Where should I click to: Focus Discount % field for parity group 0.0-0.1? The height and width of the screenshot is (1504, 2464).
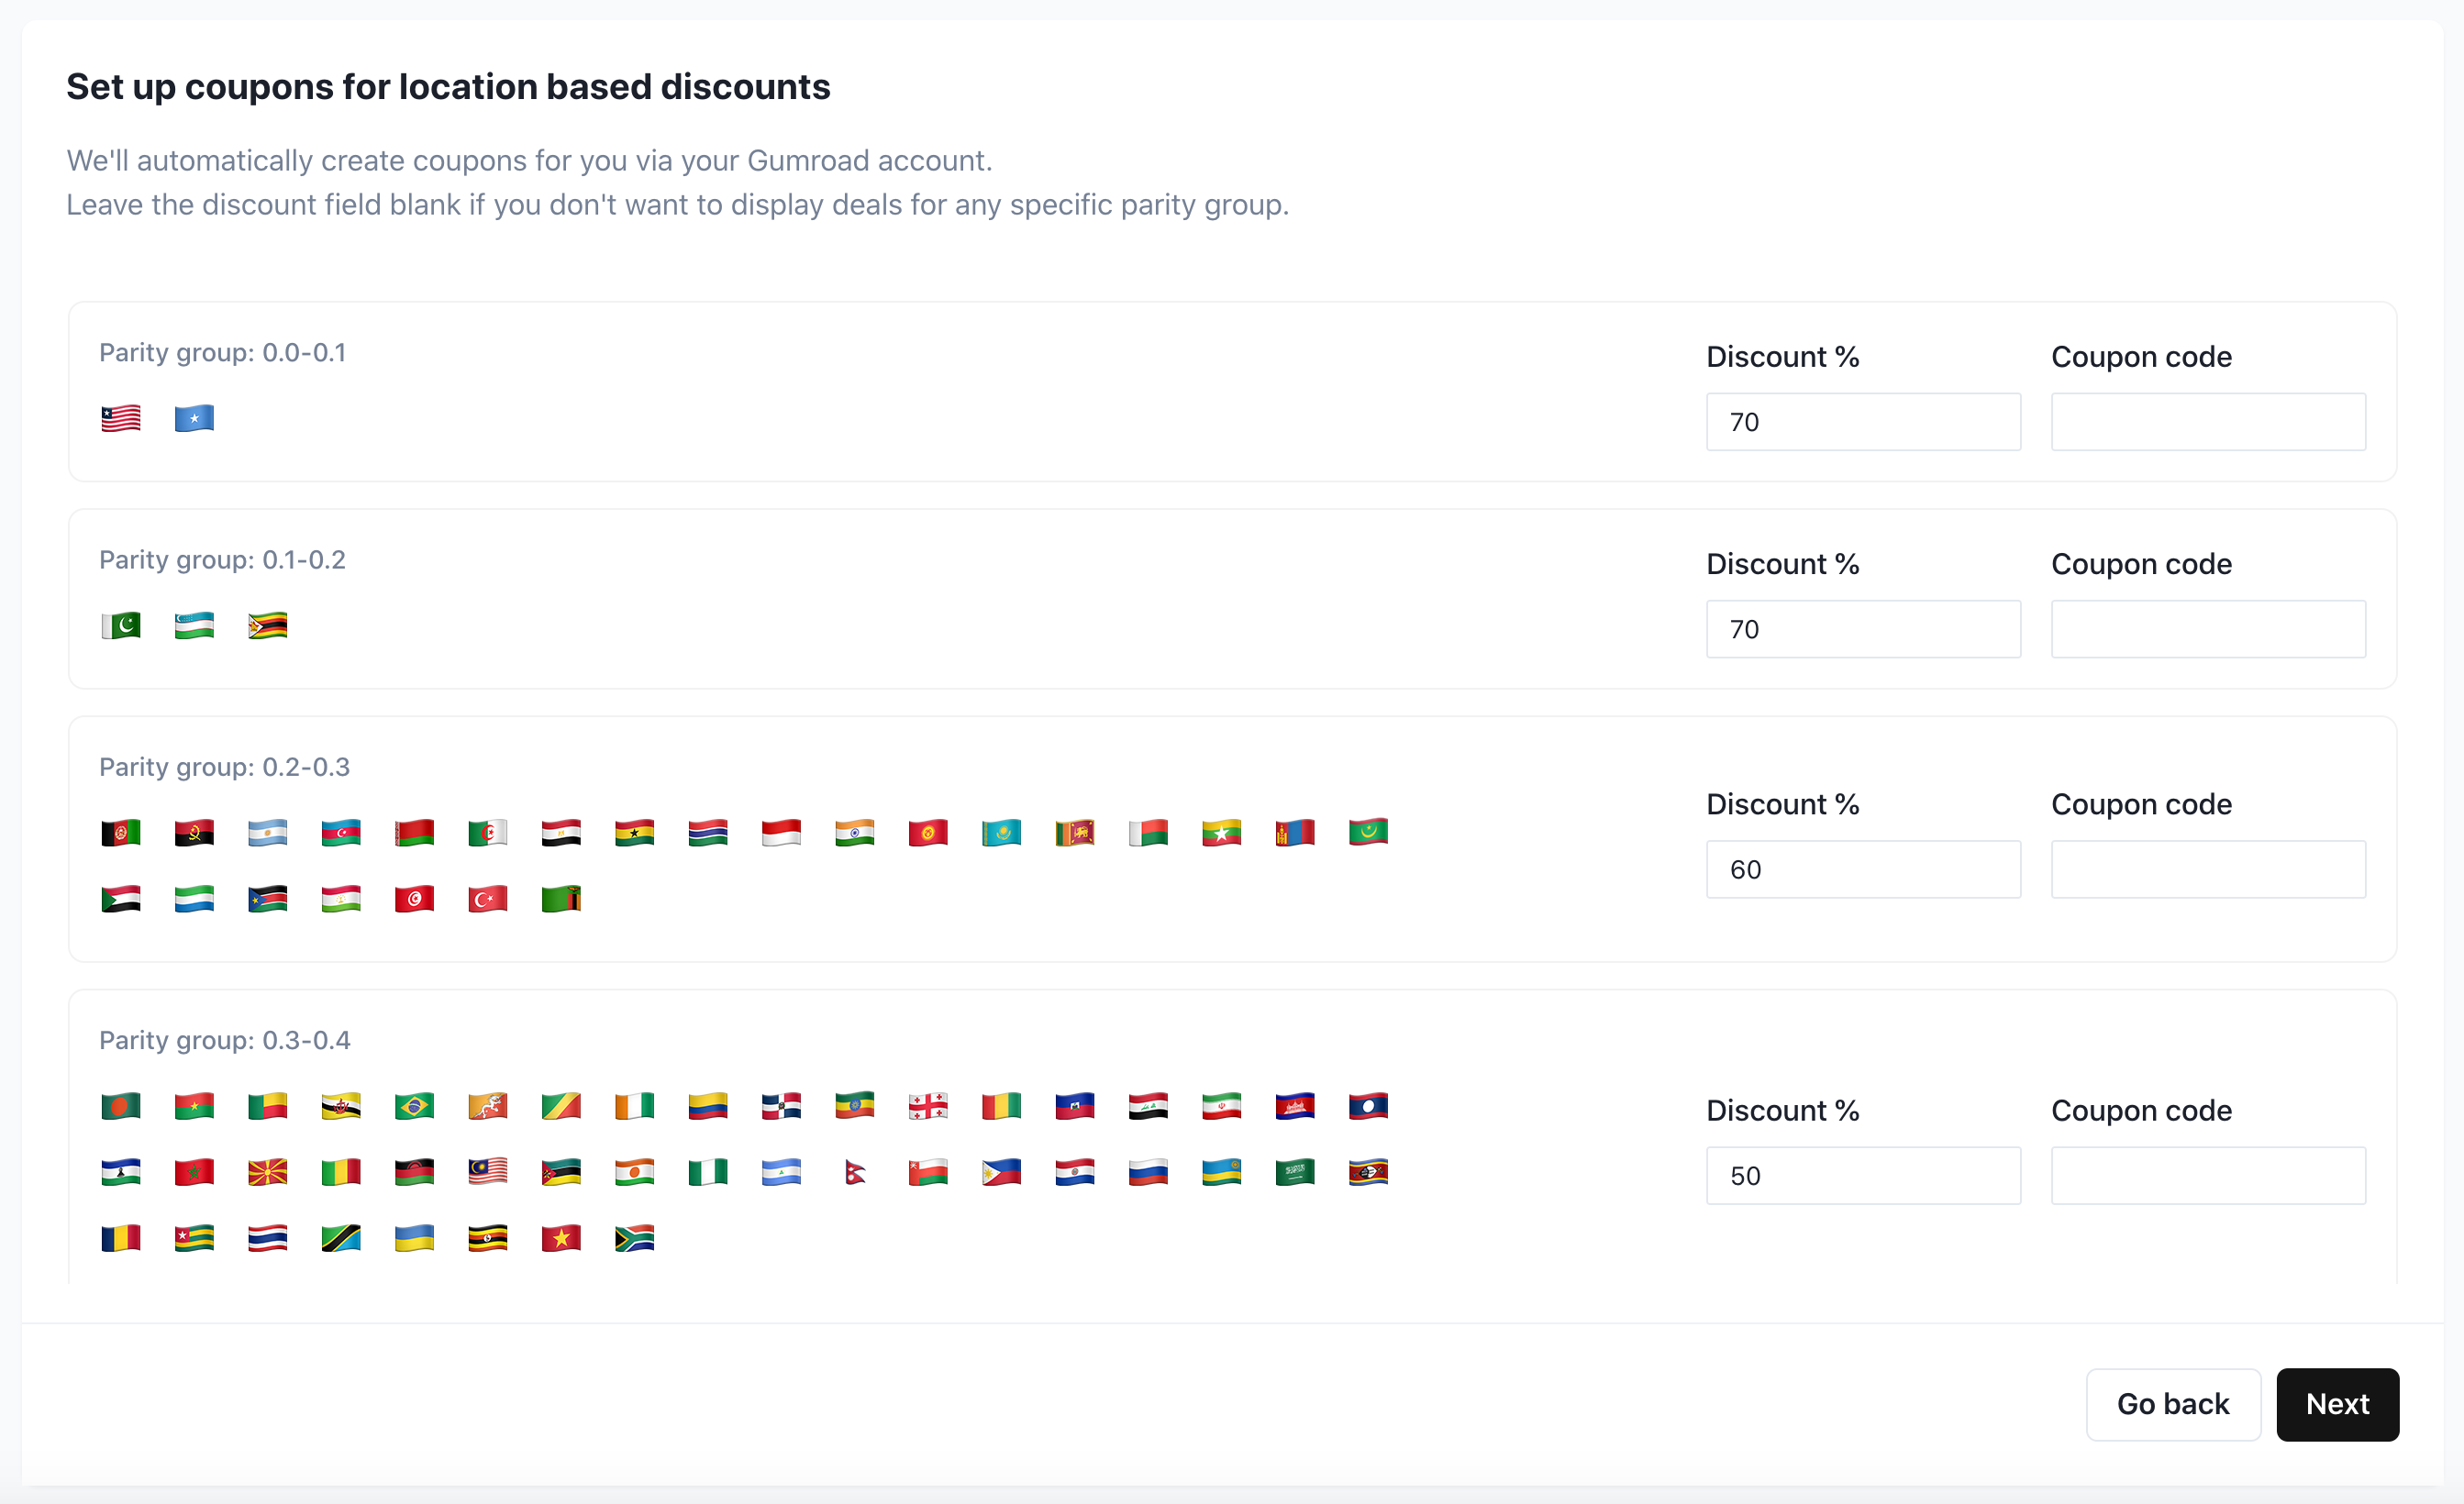point(1862,422)
